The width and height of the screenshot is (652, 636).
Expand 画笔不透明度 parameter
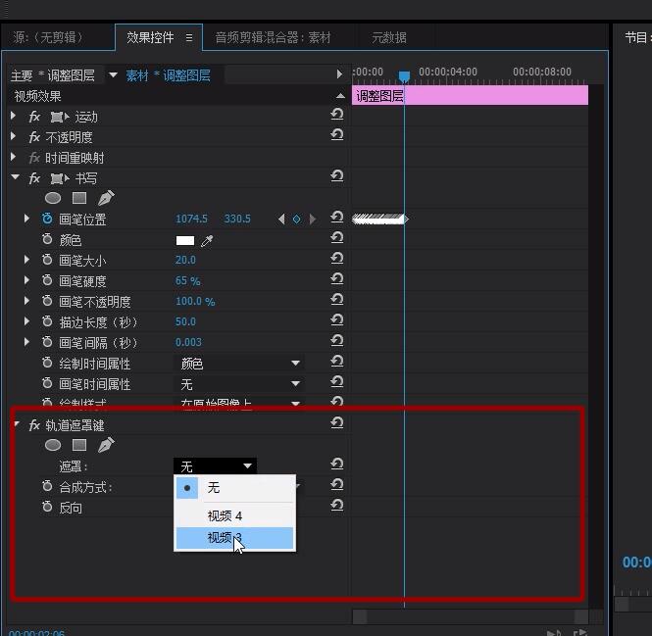pyautogui.click(x=27, y=301)
